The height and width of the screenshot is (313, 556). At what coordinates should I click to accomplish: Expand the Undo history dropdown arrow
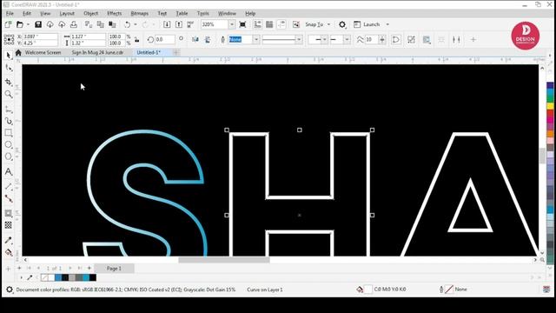(x=136, y=24)
